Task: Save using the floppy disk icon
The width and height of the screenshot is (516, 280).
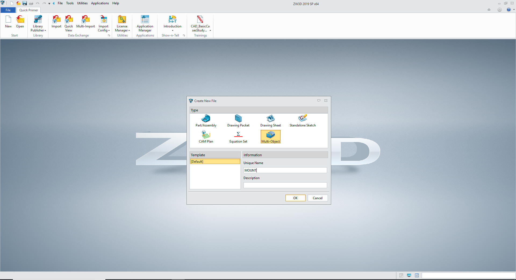Action: point(25,3)
